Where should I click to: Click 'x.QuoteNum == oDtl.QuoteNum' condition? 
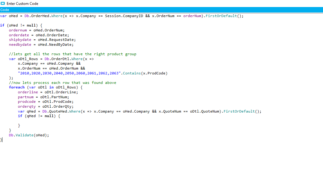(x=189, y=112)
